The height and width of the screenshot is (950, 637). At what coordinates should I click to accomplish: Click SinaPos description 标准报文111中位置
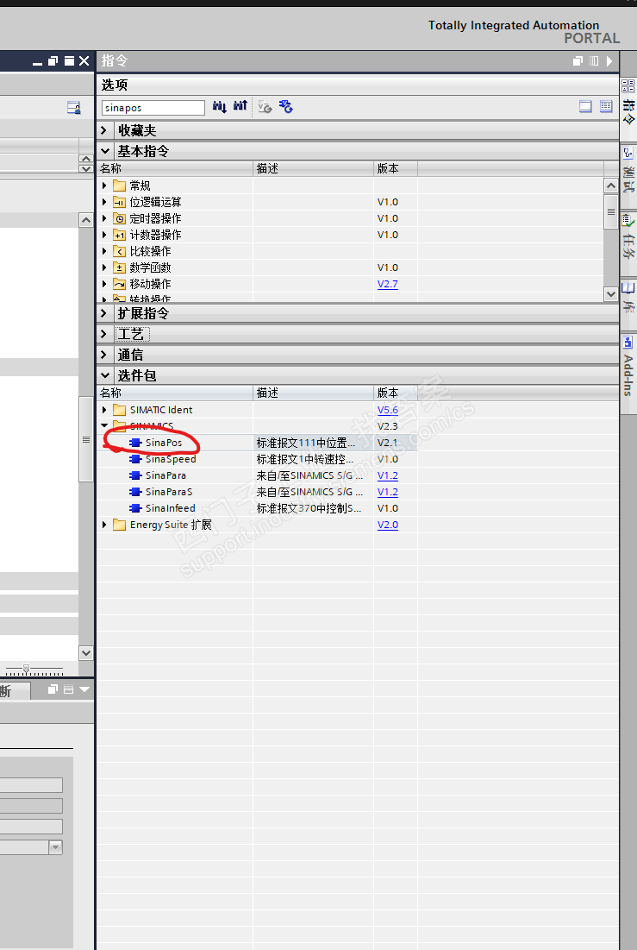pyautogui.click(x=306, y=443)
